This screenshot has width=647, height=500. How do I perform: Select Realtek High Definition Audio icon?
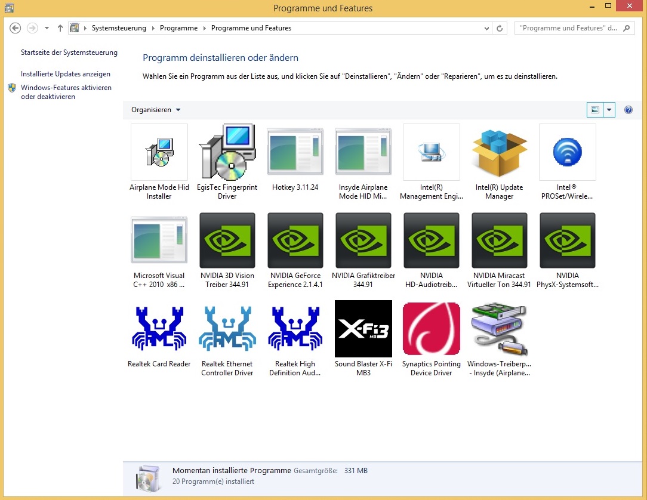[295, 329]
